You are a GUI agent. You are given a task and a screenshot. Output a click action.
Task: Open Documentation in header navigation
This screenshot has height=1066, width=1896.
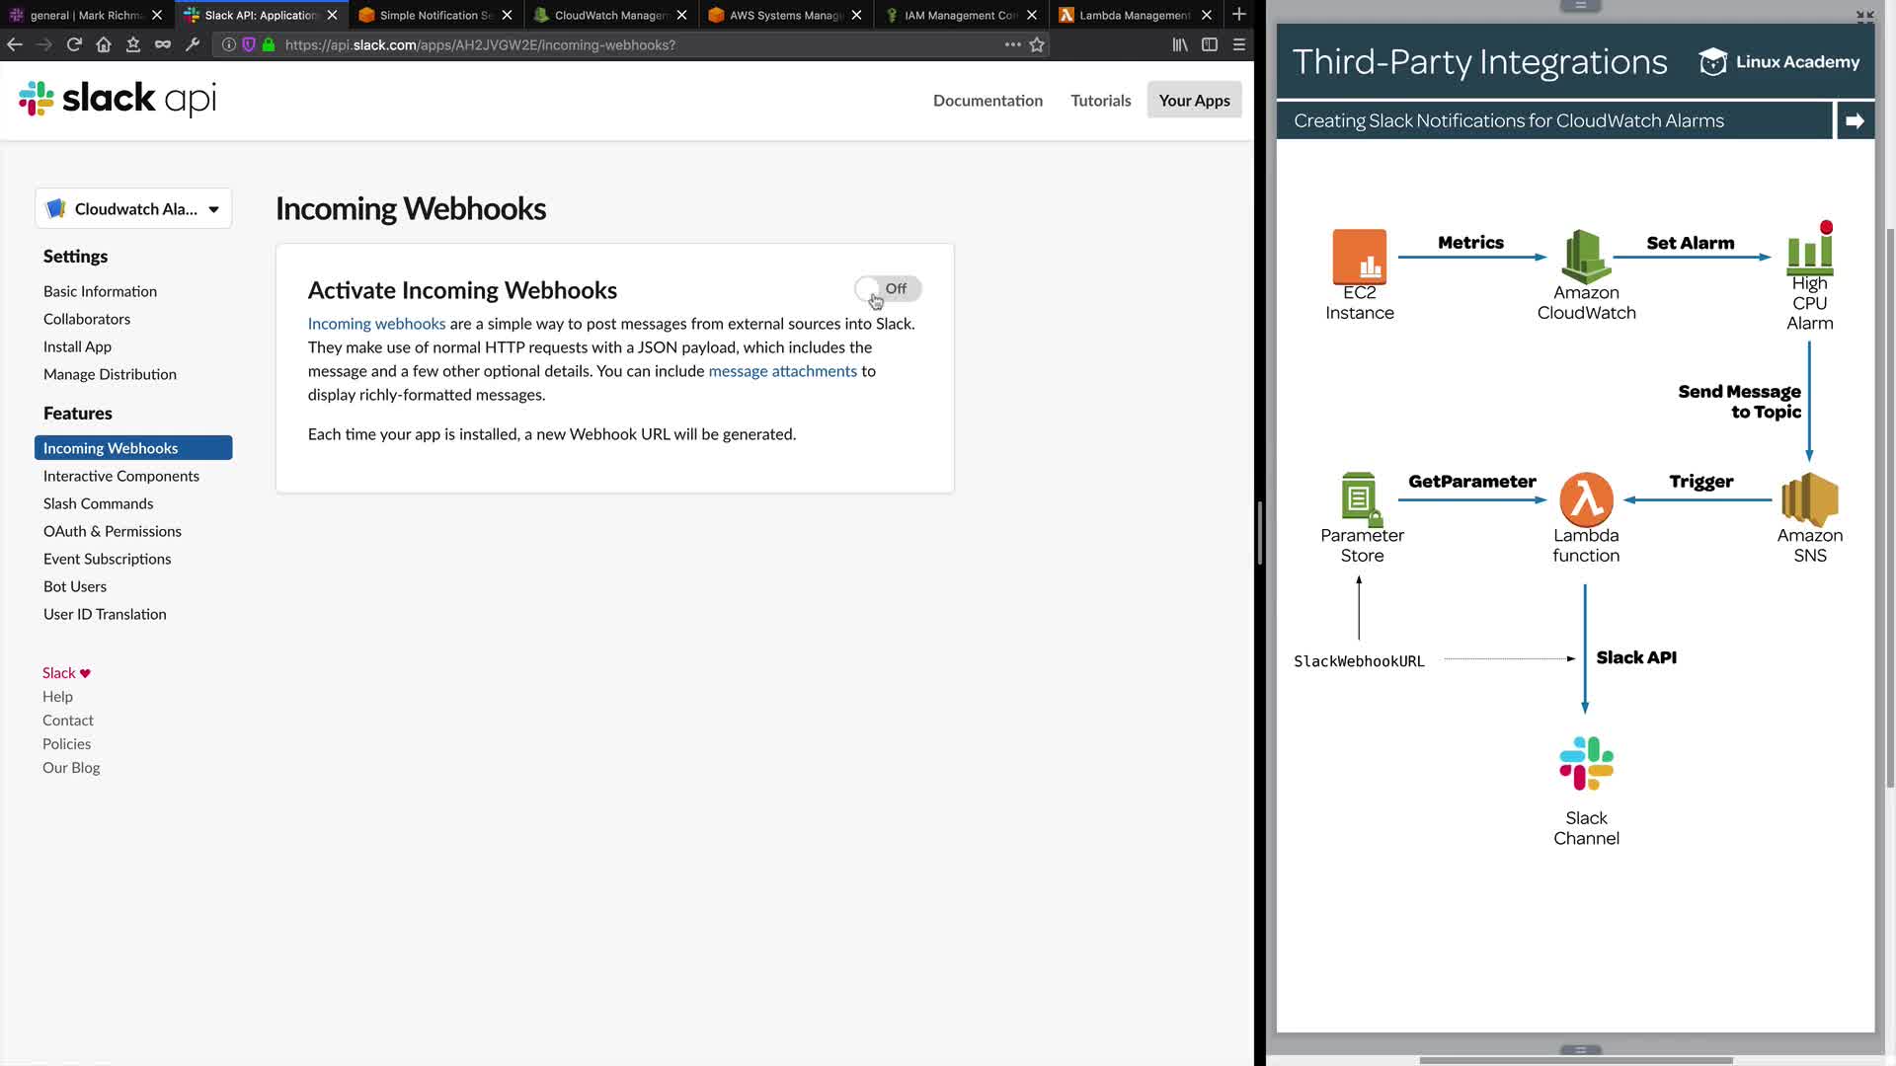coord(987,100)
